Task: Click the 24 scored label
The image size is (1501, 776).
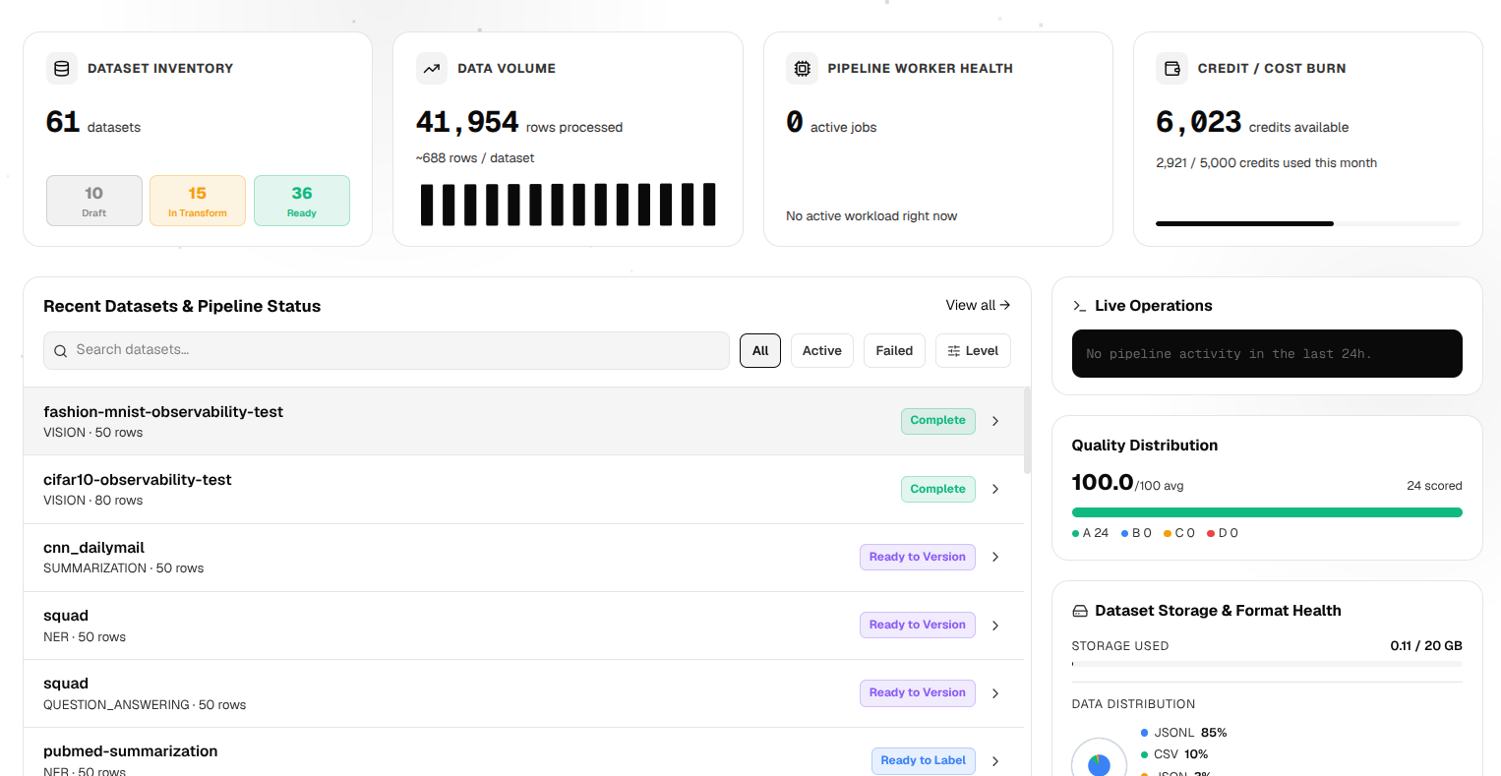Action: pos(1434,486)
